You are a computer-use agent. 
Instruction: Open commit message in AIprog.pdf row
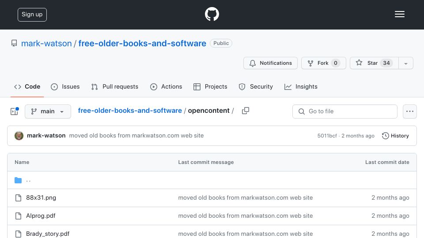(x=245, y=216)
